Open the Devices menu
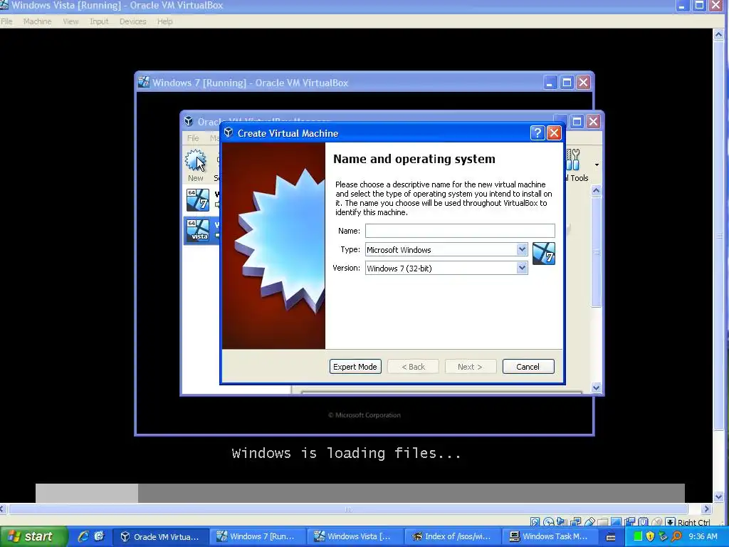 pyautogui.click(x=132, y=21)
